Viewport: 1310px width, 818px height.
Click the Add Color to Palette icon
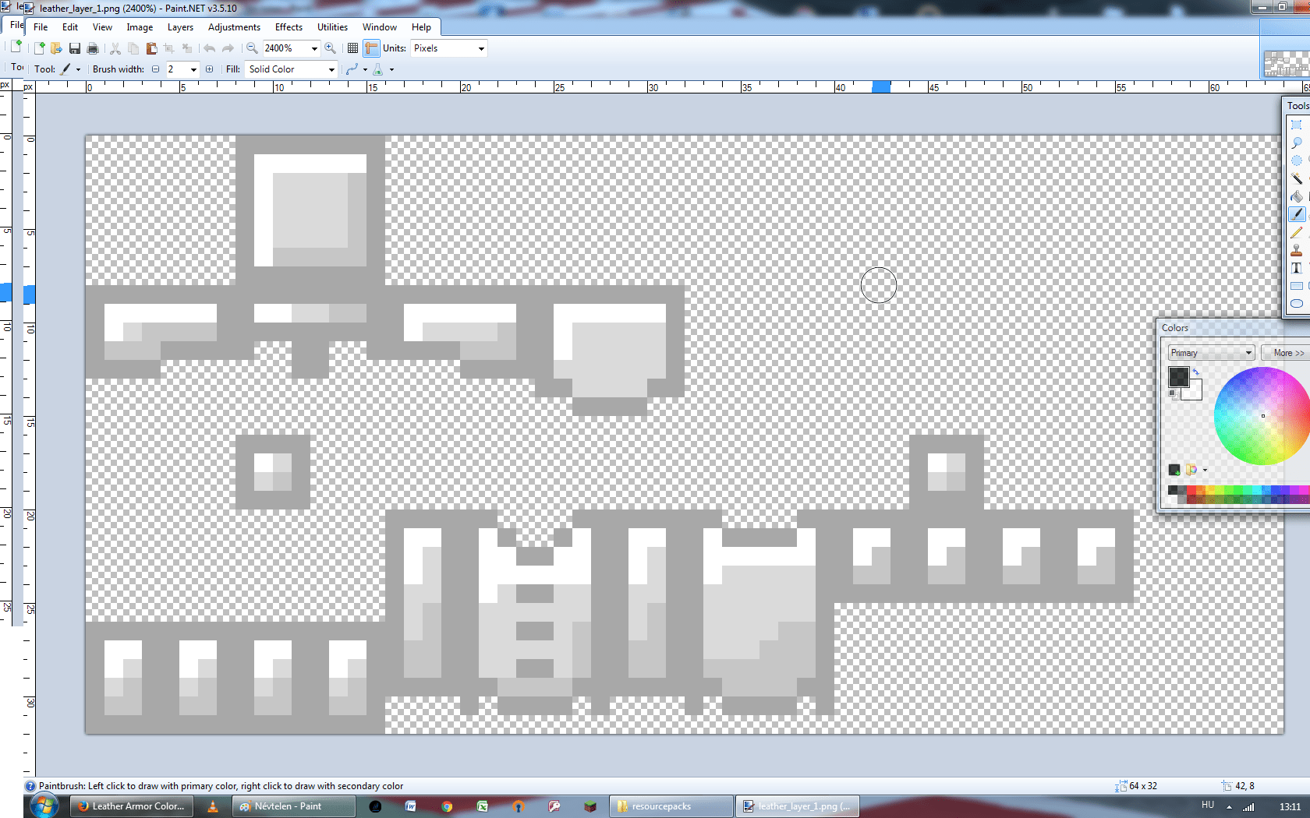tap(1174, 470)
